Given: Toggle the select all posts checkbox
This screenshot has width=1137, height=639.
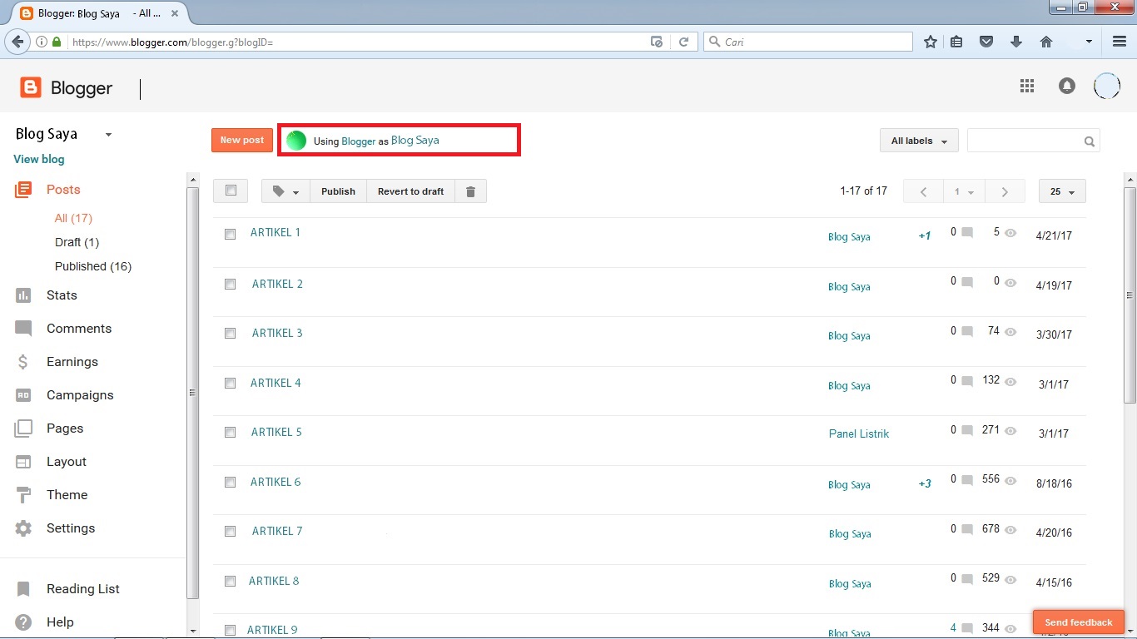Looking at the screenshot, I should coord(231,191).
